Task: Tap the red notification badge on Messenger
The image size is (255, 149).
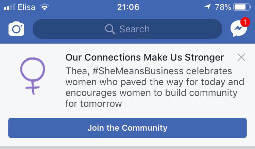Action: pyautogui.click(x=245, y=22)
